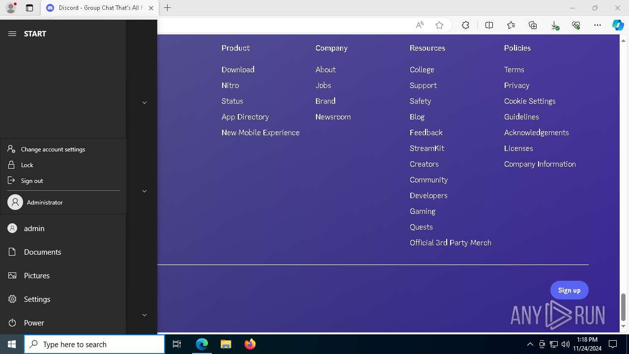Open Settings from the Start menu

[x=63, y=299]
